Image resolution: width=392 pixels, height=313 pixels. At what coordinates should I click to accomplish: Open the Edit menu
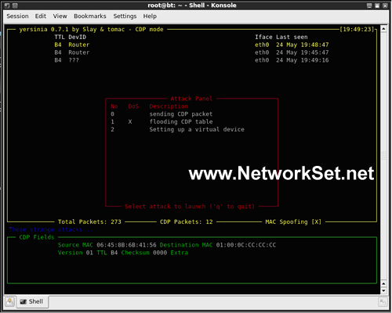point(41,16)
